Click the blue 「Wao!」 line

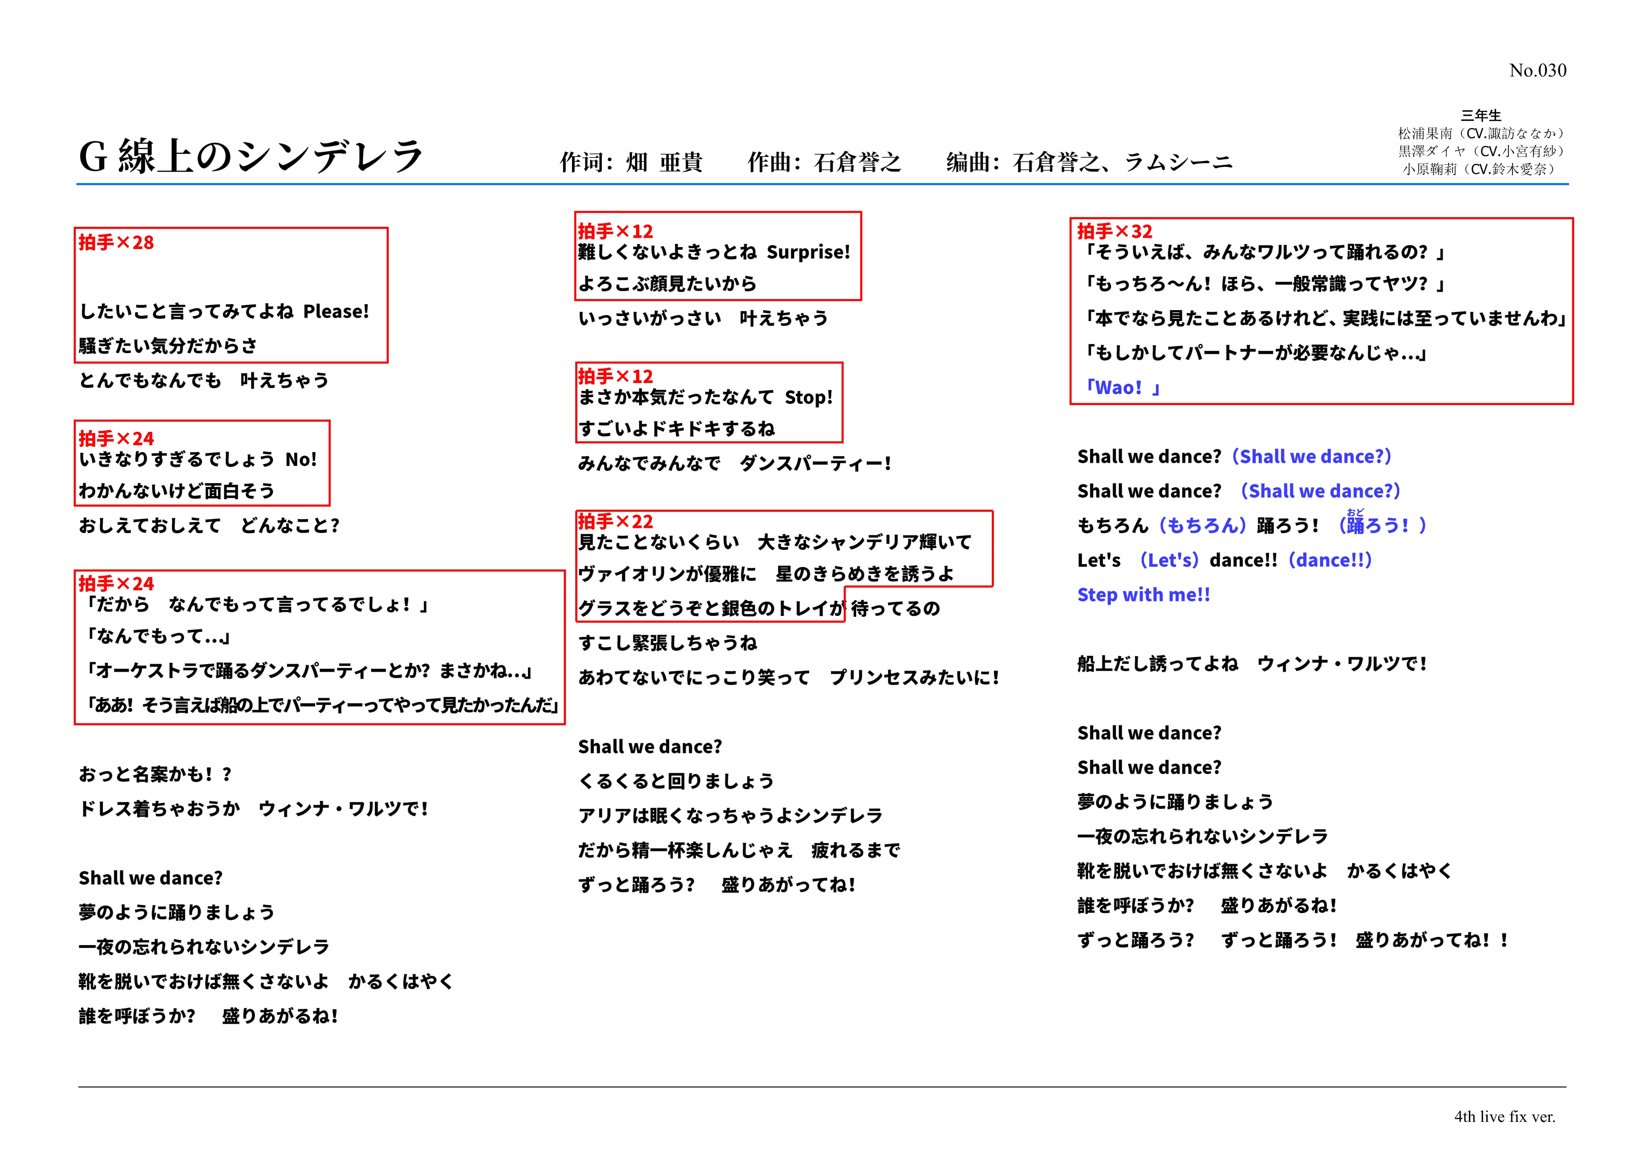[1122, 388]
